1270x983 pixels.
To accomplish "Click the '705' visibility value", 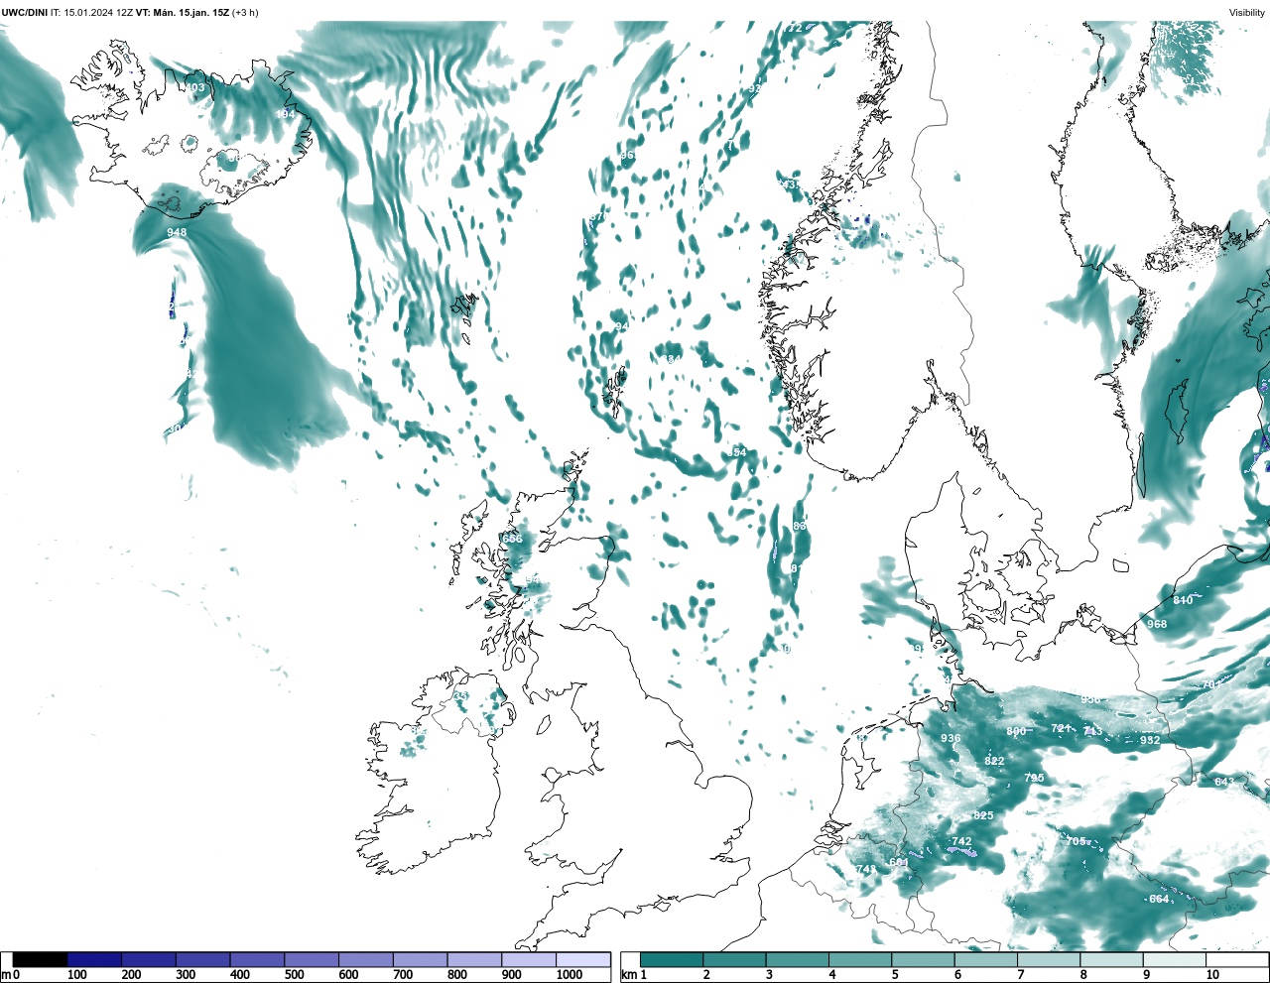I will pos(1076,841).
